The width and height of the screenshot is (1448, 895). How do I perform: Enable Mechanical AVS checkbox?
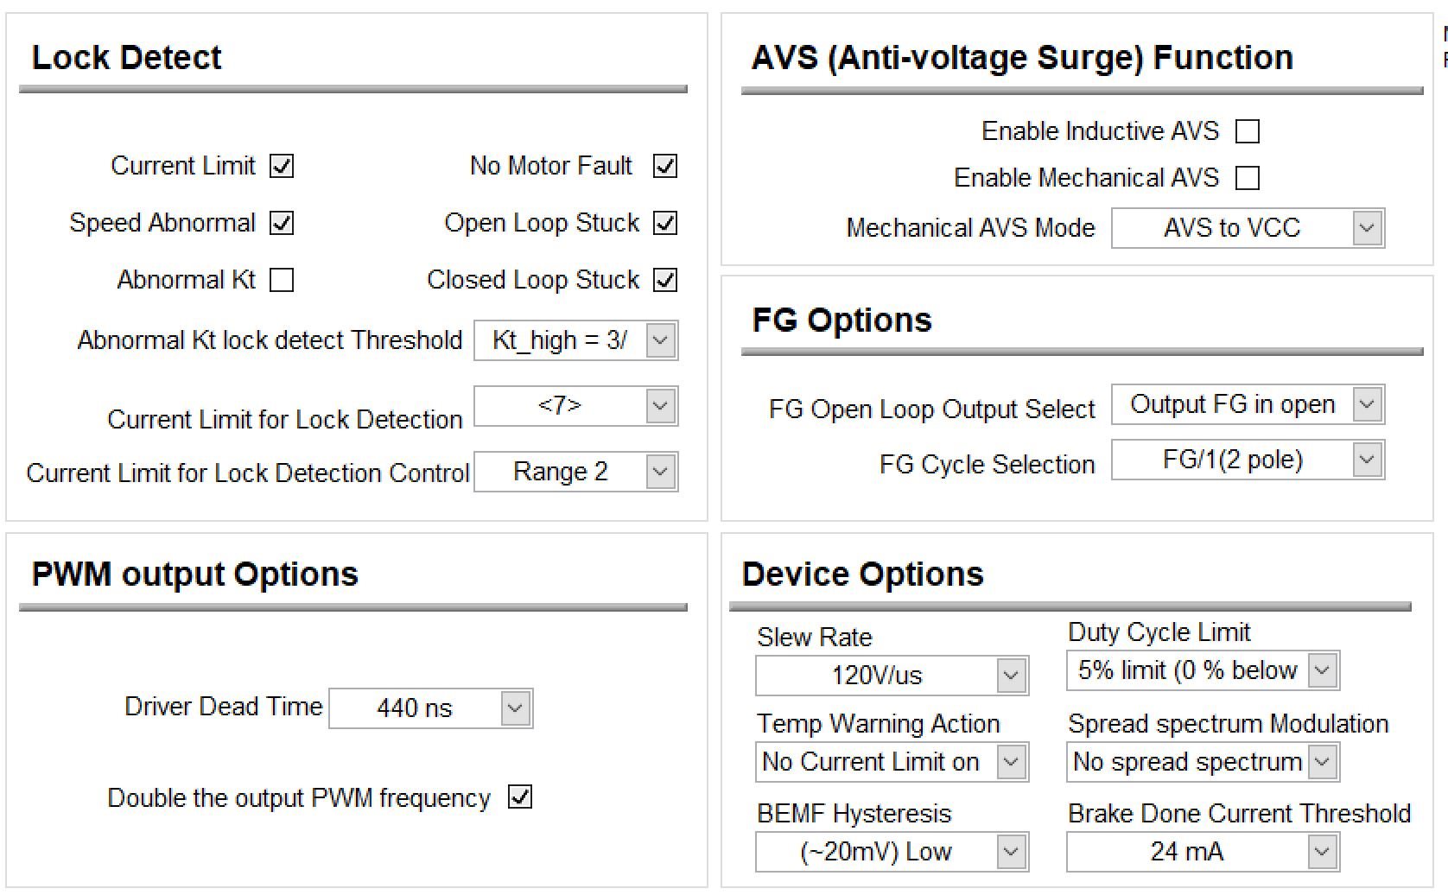(x=1248, y=178)
